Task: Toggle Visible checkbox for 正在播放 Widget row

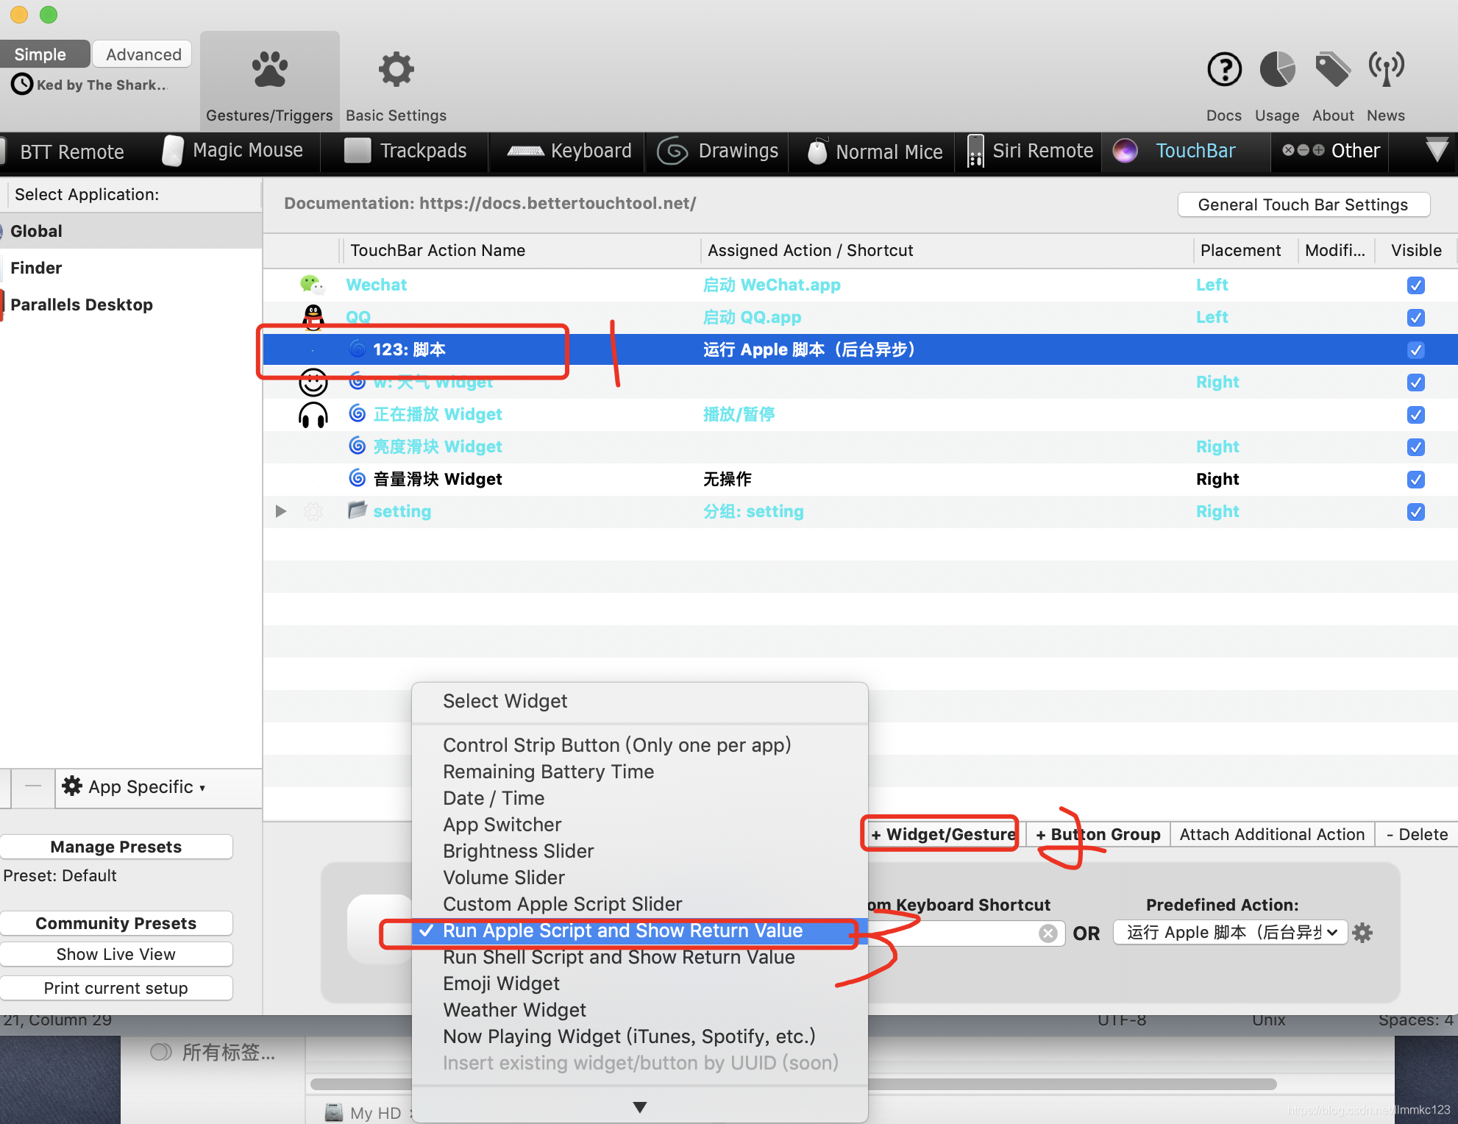Action: pyautogui.click(x=1416, y=415)
